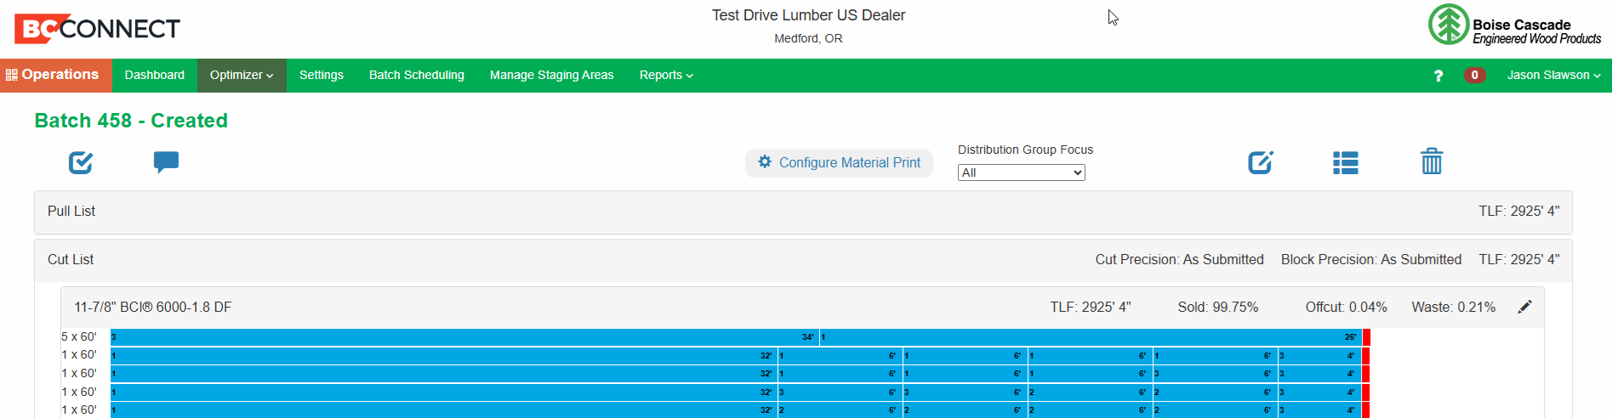Viewport: 1612px width, 418px height.
Task: Open Manage Staging Areas
Action: click(x=552, y=75)
